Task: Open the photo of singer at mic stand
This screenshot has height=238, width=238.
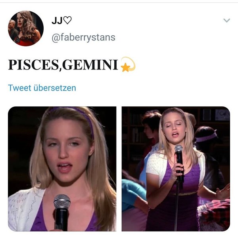Action: (176, 169)
